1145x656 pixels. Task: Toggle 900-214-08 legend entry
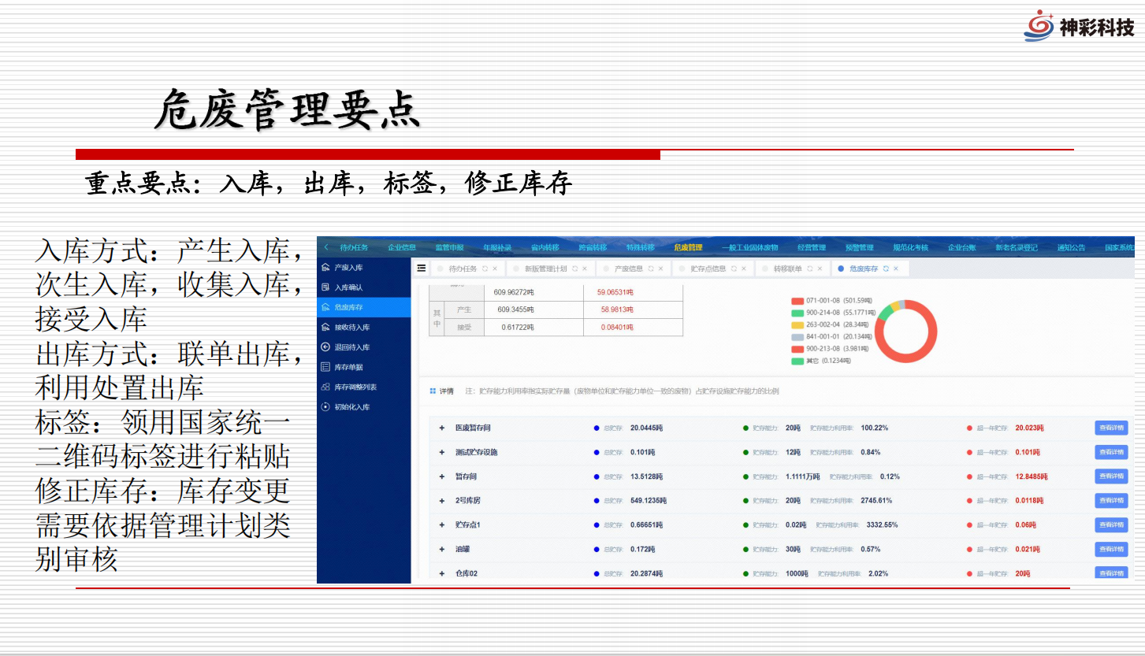pos(797,313)
